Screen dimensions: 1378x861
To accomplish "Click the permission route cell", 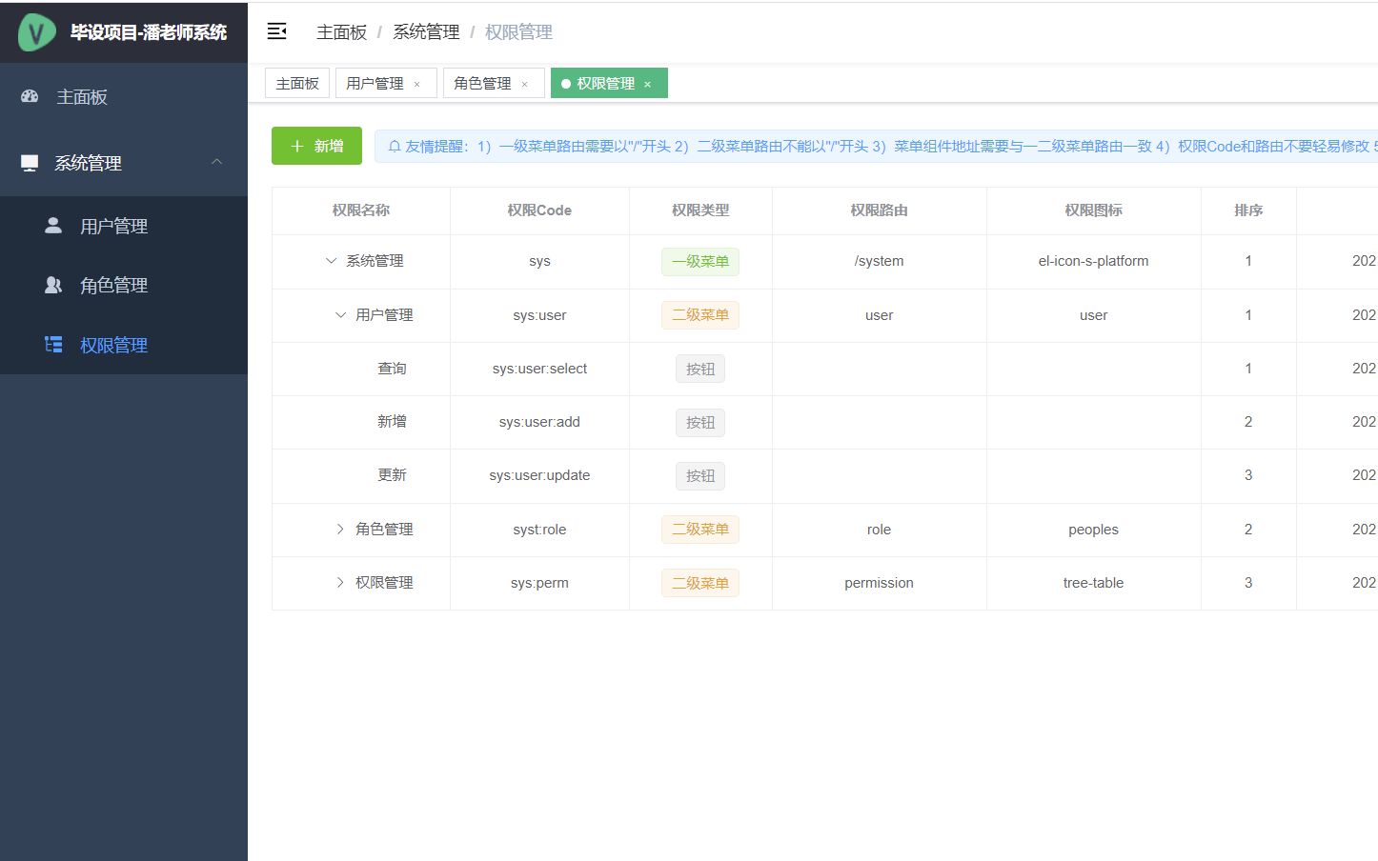I will [879, 583].
